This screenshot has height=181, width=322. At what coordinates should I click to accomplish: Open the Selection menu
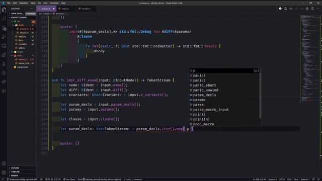pyautogui.click(x=24, y=3)
